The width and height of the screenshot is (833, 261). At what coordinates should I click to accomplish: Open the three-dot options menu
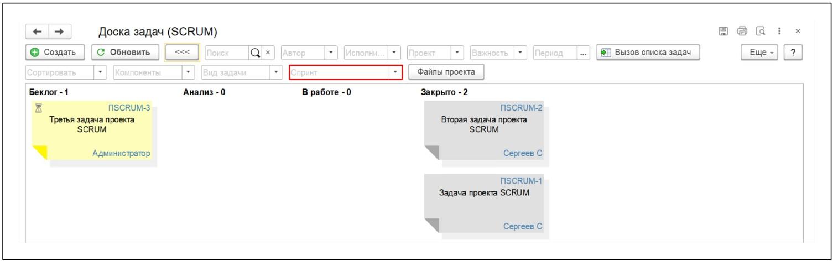[x=779, y=31]
